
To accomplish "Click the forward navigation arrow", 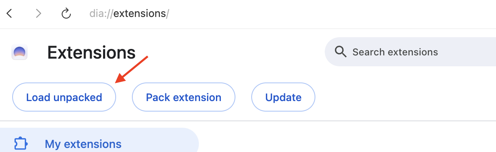I will coord(39,14).
